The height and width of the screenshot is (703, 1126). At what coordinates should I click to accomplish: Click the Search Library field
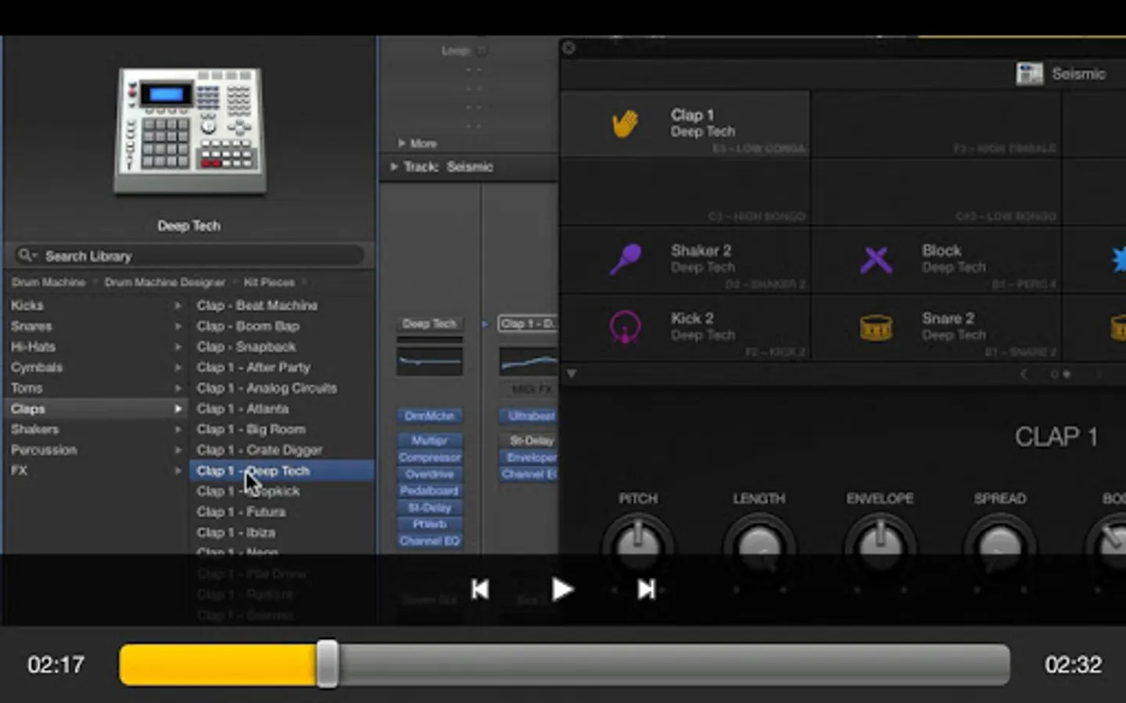click(x=189, y=255)
